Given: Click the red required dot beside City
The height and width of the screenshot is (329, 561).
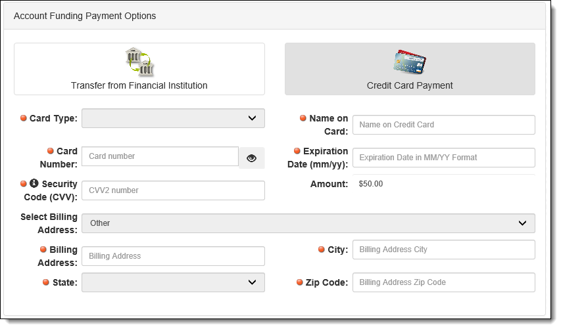Looking at the screenshot, I should coord(322,250).
